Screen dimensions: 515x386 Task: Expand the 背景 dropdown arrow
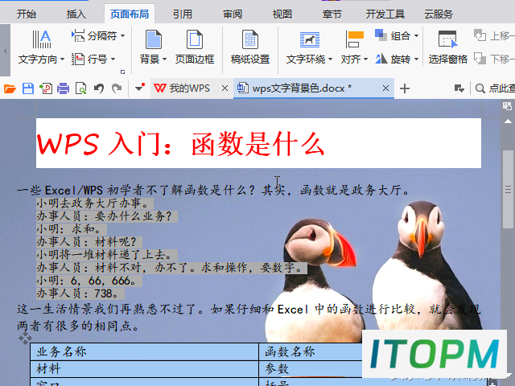164,60
